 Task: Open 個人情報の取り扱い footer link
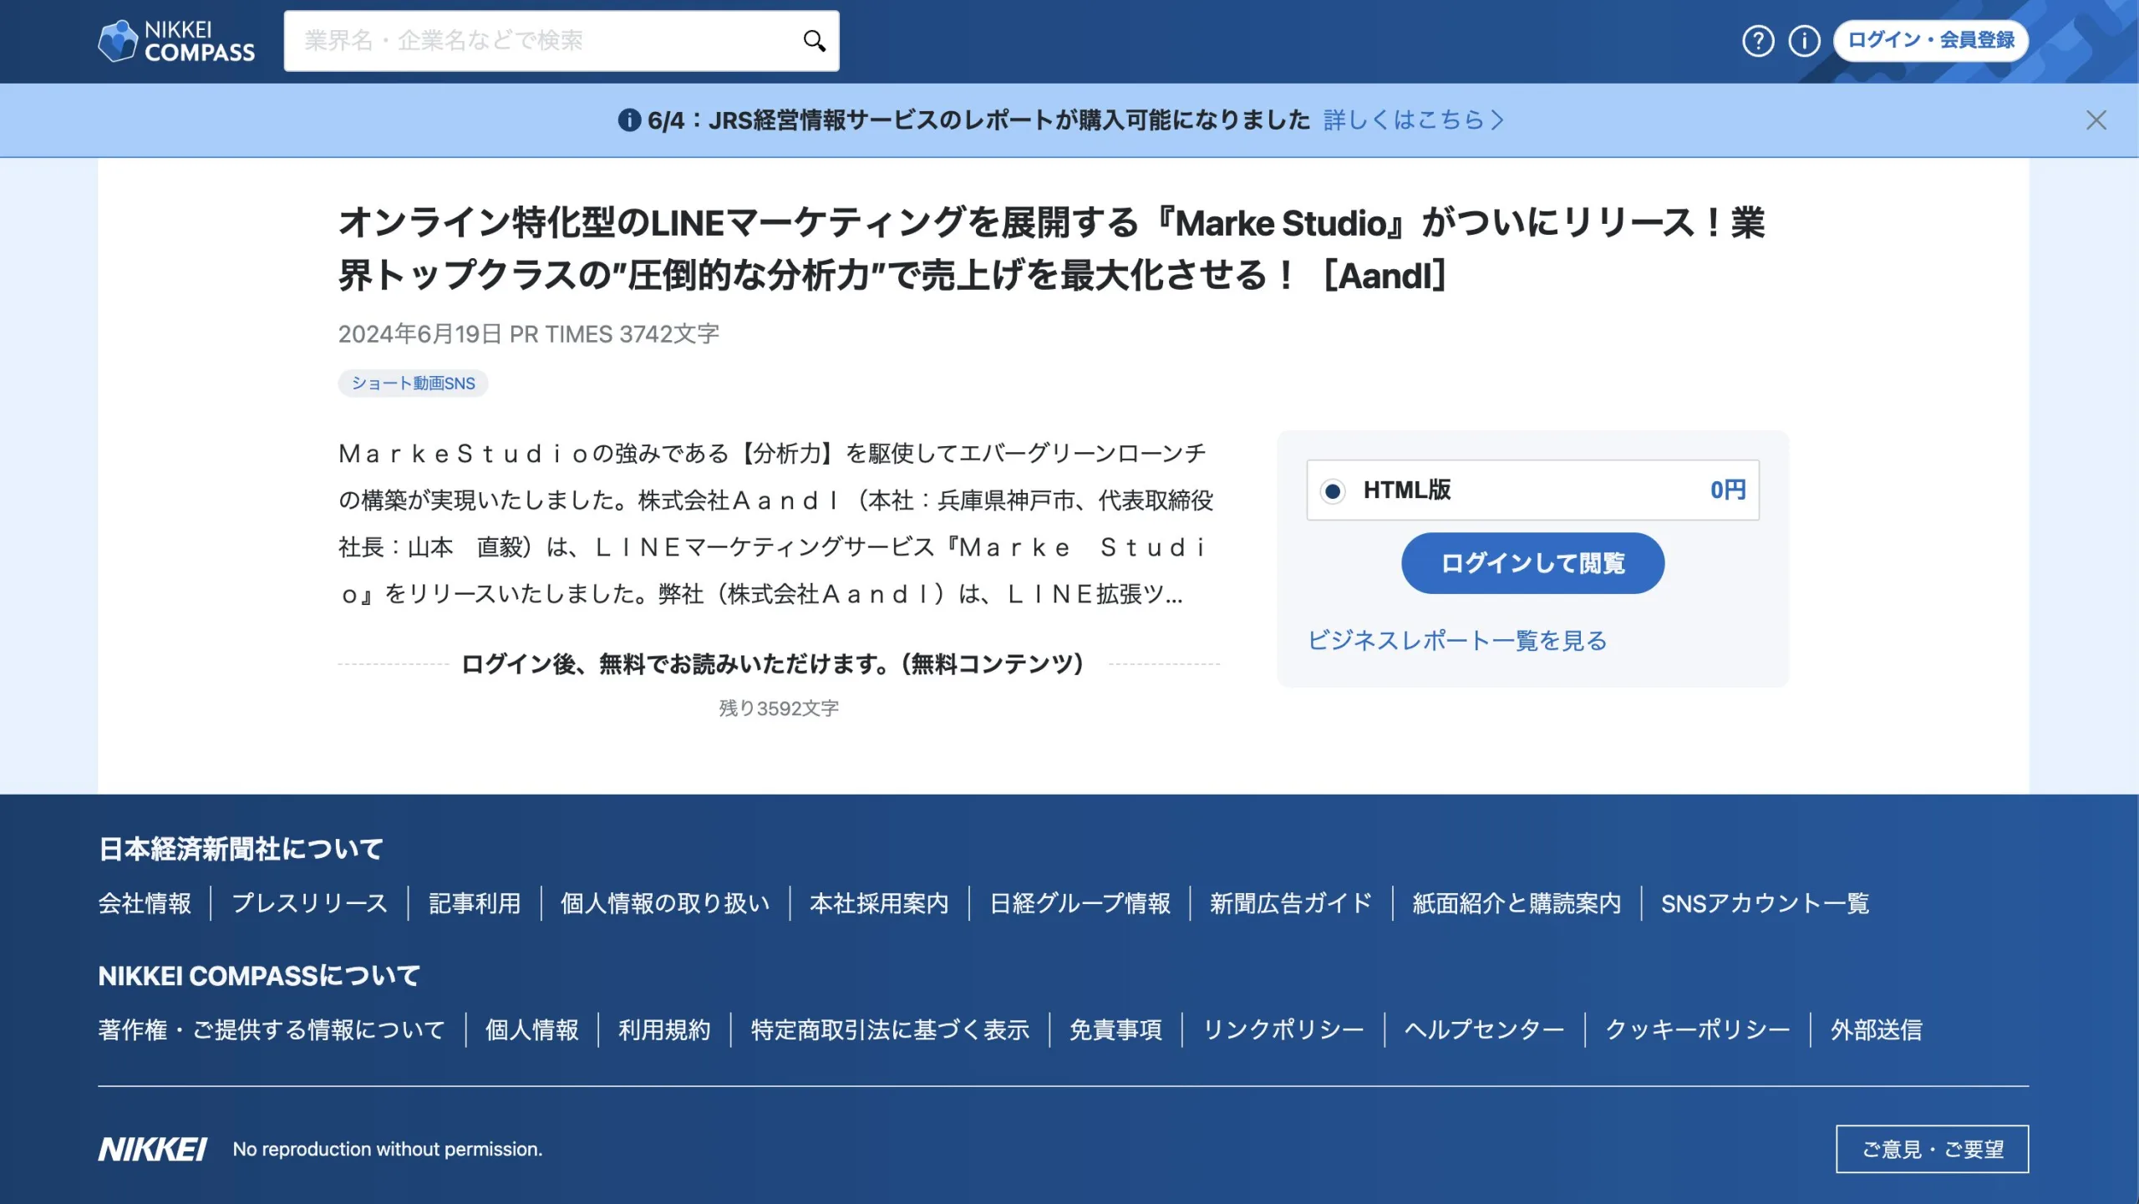pyautogui.click(x=665, y=903)
